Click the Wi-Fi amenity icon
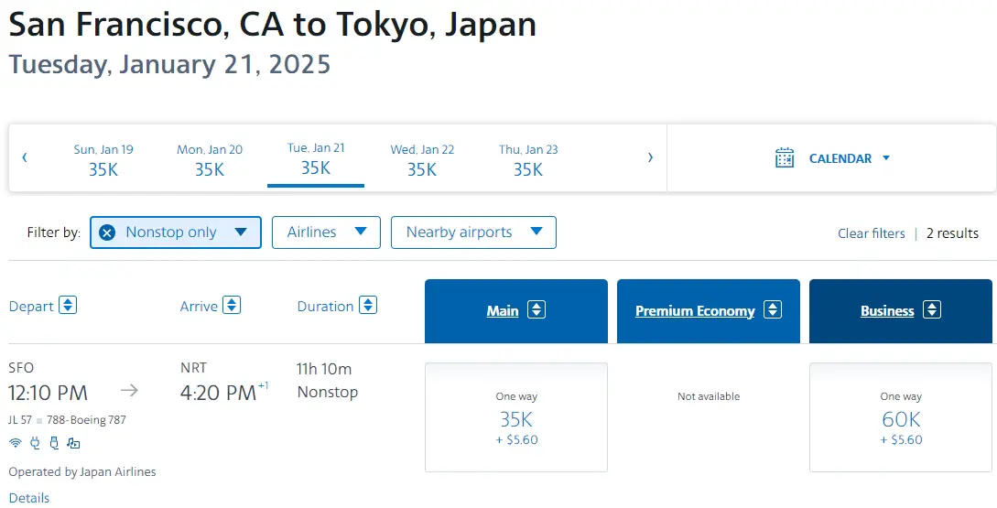The image size is (997, 508). tap(16, 443)
